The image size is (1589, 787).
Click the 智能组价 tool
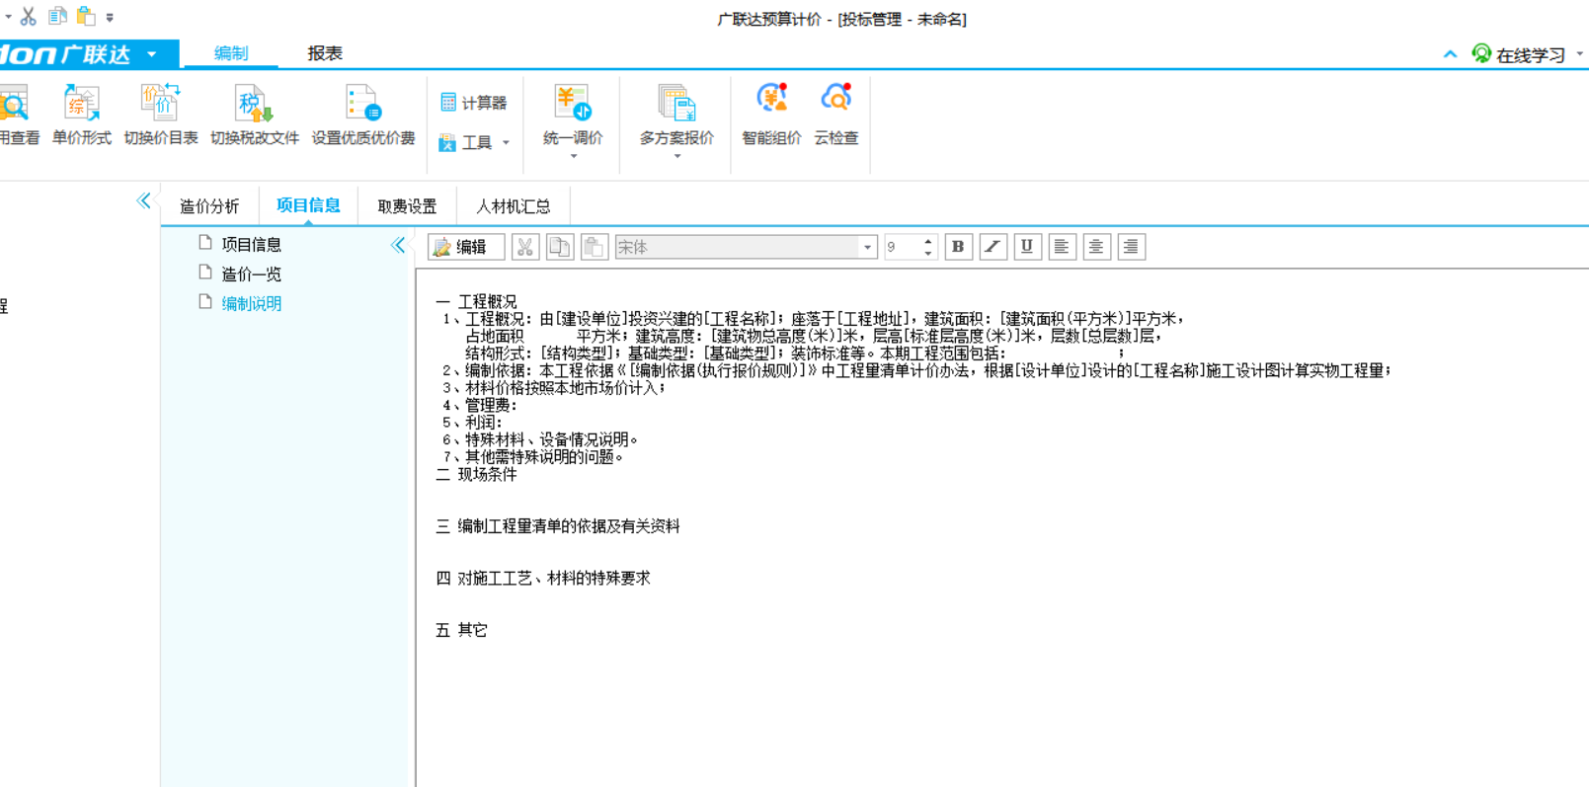(x=771, y=117)
